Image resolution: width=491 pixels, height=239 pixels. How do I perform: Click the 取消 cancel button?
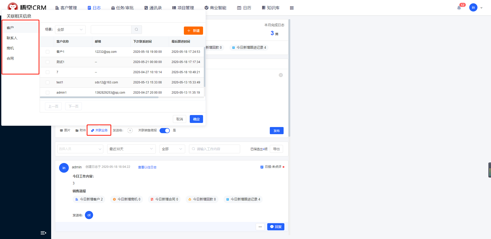pyautogui.click(x=180, y=119)
